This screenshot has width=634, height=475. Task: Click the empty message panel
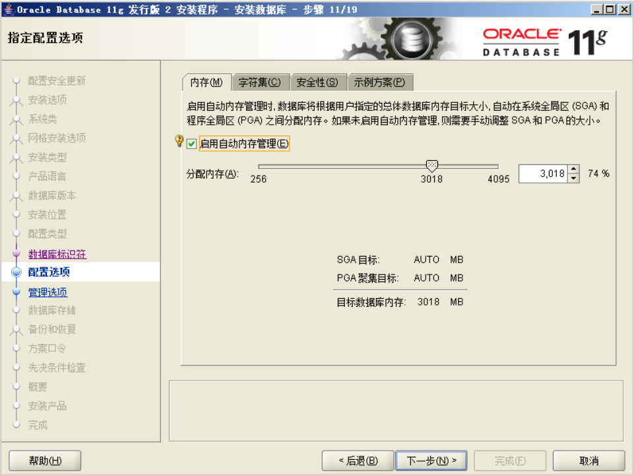(396, 411)
